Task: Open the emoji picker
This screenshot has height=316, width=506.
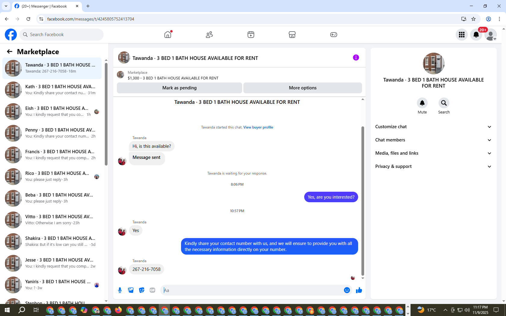Action: (347, 290)
